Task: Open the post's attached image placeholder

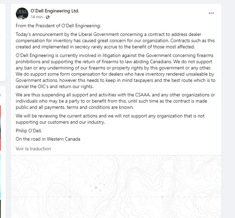Action: [x=116, y=187]
